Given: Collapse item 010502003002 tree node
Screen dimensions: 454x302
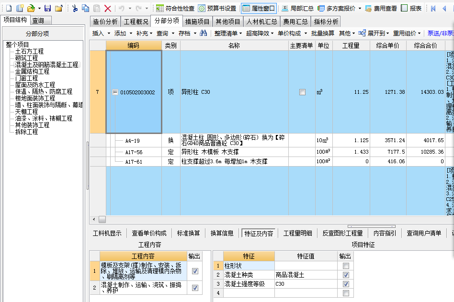Looking at the screenshot, I should click(115, 92).
